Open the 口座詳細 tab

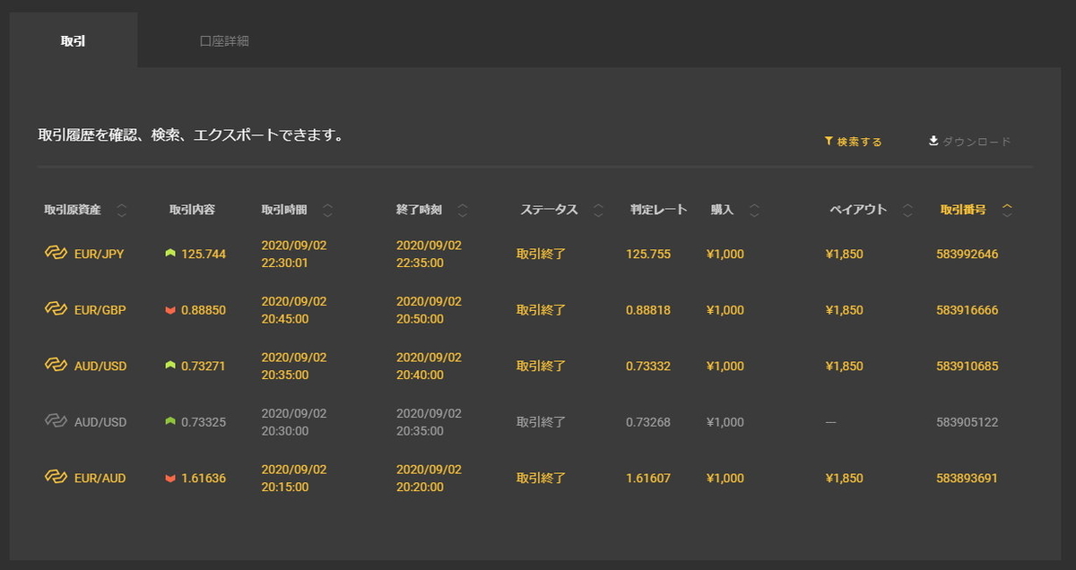click(x=224, y=40)
